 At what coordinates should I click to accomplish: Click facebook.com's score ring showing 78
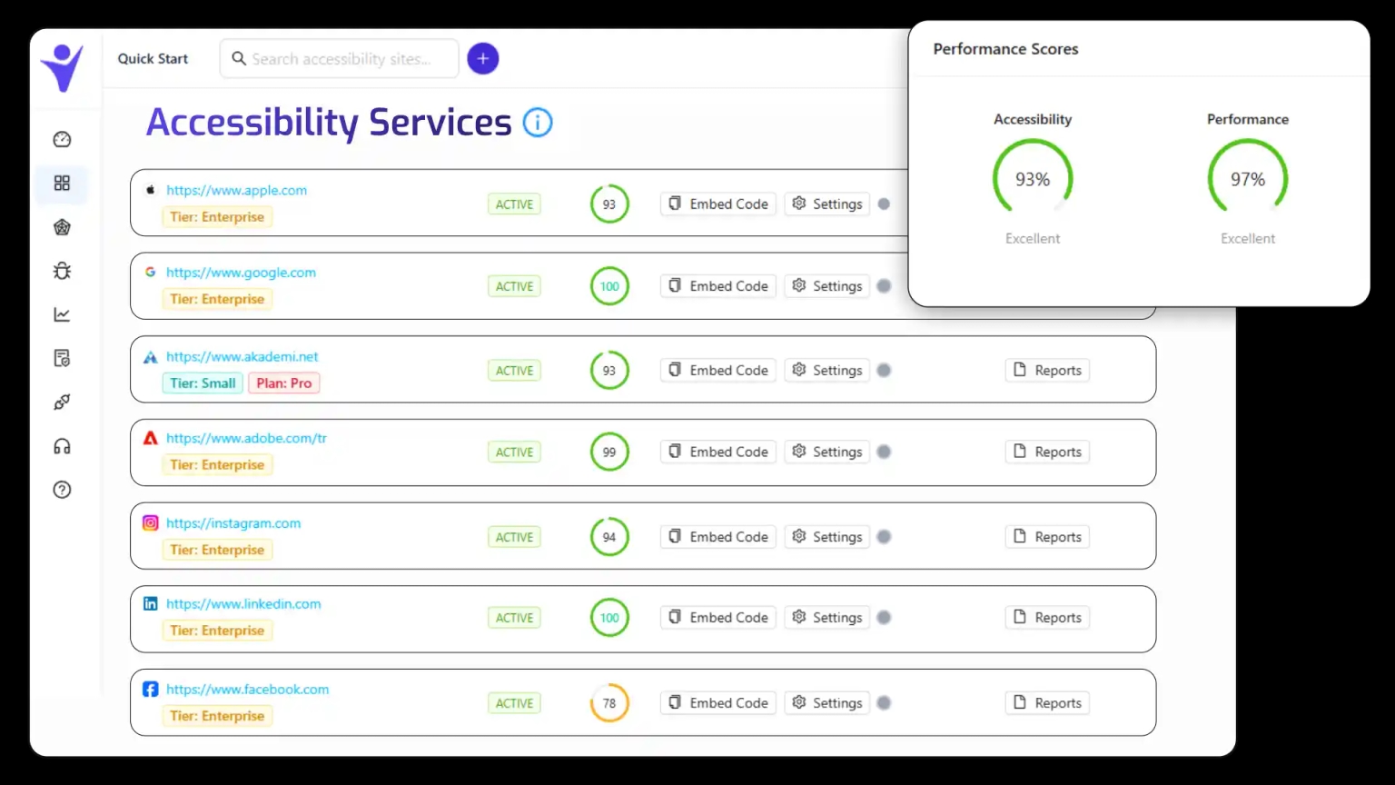pyautogui.click(x=609, y=702)
